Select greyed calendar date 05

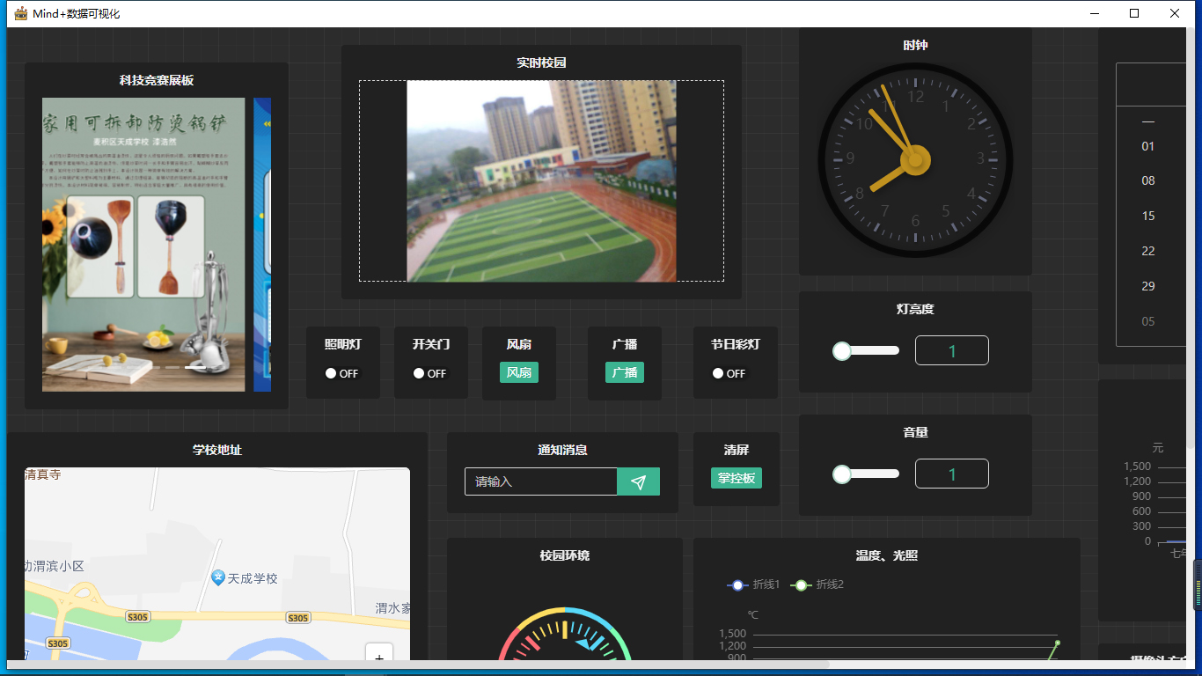point(1148,321)
